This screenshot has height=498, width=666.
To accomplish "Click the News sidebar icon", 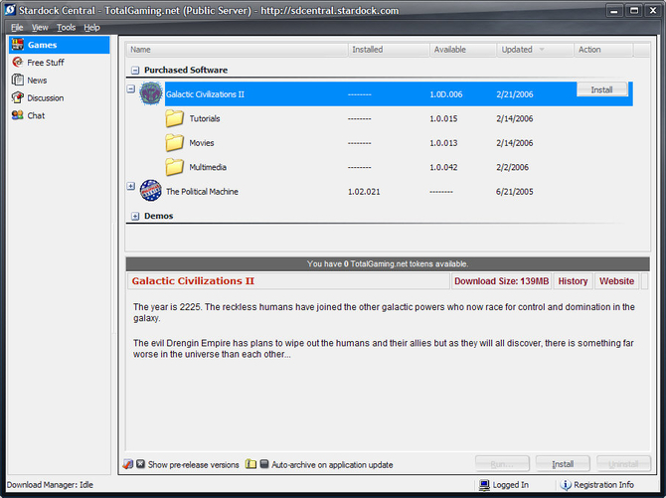I will point(18,80).
